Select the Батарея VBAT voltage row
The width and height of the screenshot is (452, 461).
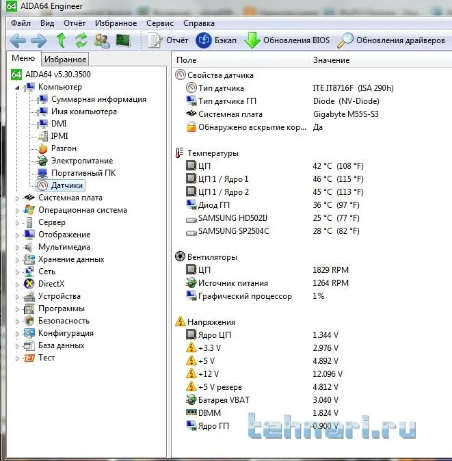tap(262, 400)
